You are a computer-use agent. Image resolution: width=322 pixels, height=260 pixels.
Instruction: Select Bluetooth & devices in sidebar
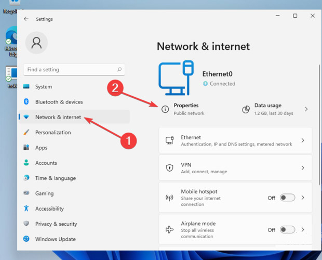[59, 102]
